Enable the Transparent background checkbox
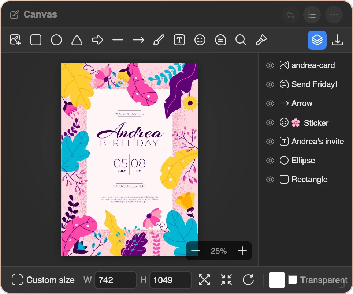The width and height of the screenshot is (353, 294). tap(293, 280)
